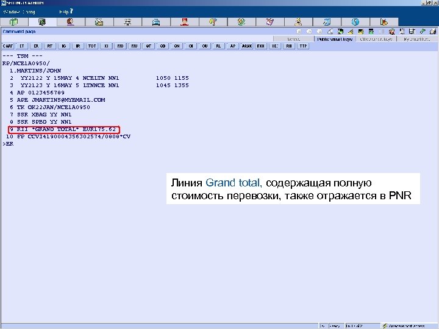
Task: Click the MU smart key button
Action: (x=134, y=46)
